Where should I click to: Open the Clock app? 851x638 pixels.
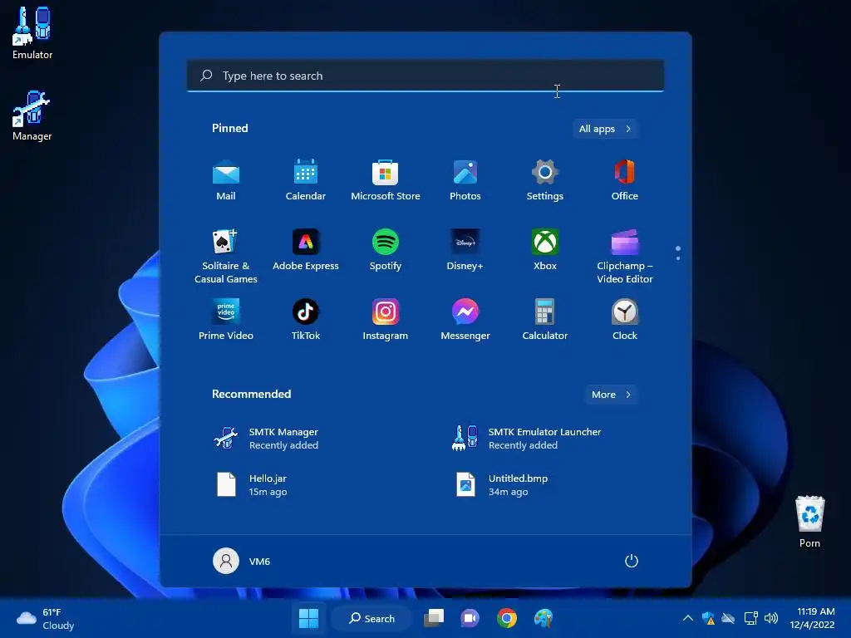tap(625, 320)
